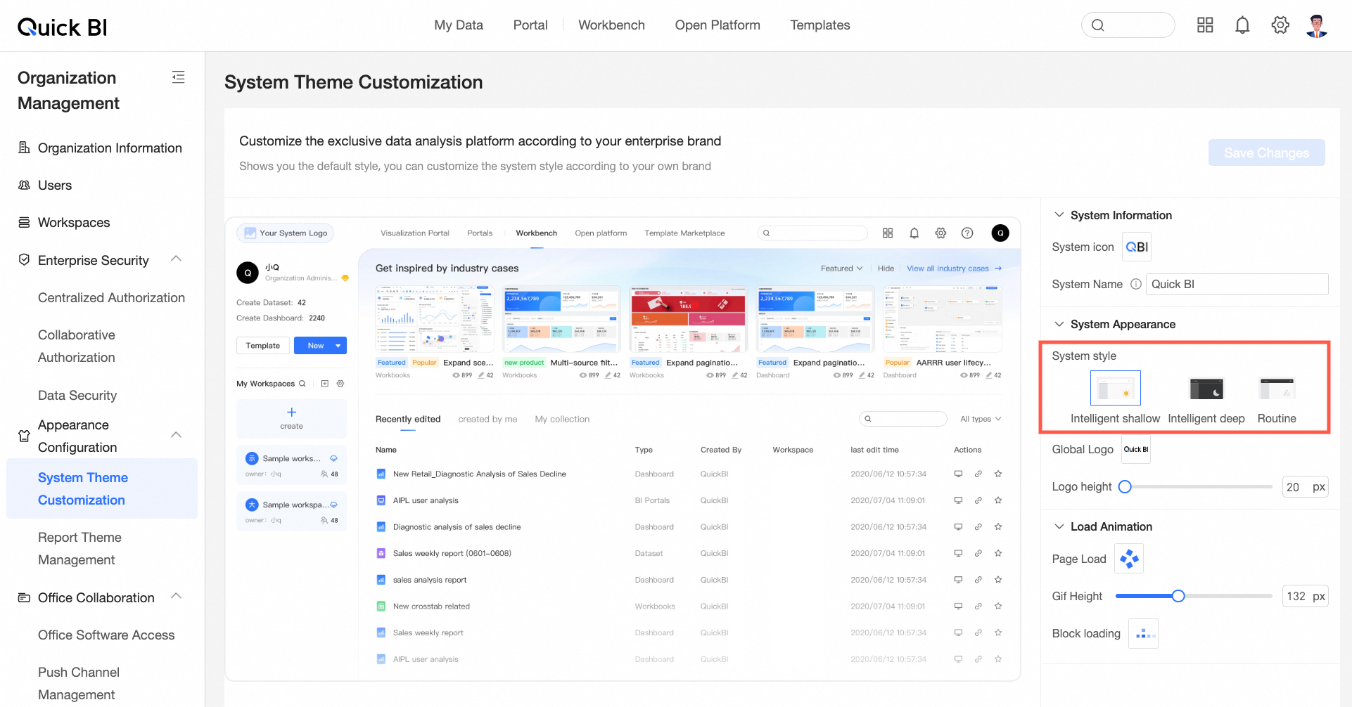Change the Global Logo image

pyautogui.click(x=1135, y=449)
